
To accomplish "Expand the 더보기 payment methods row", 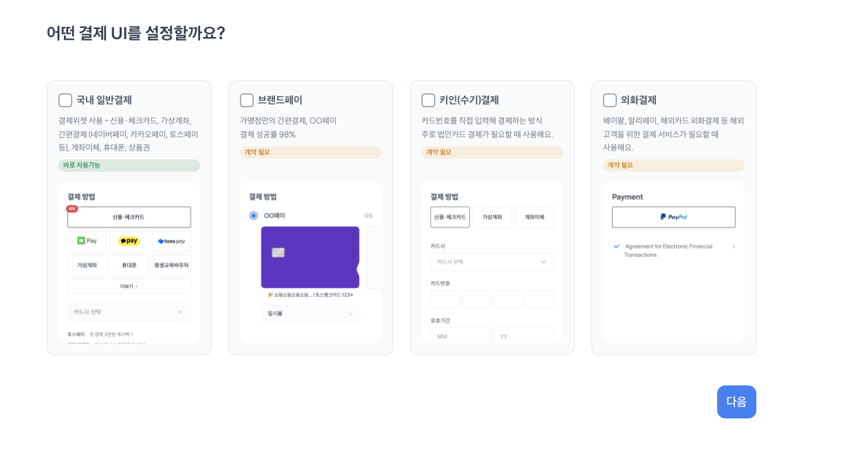I will [x=129, y=286].
